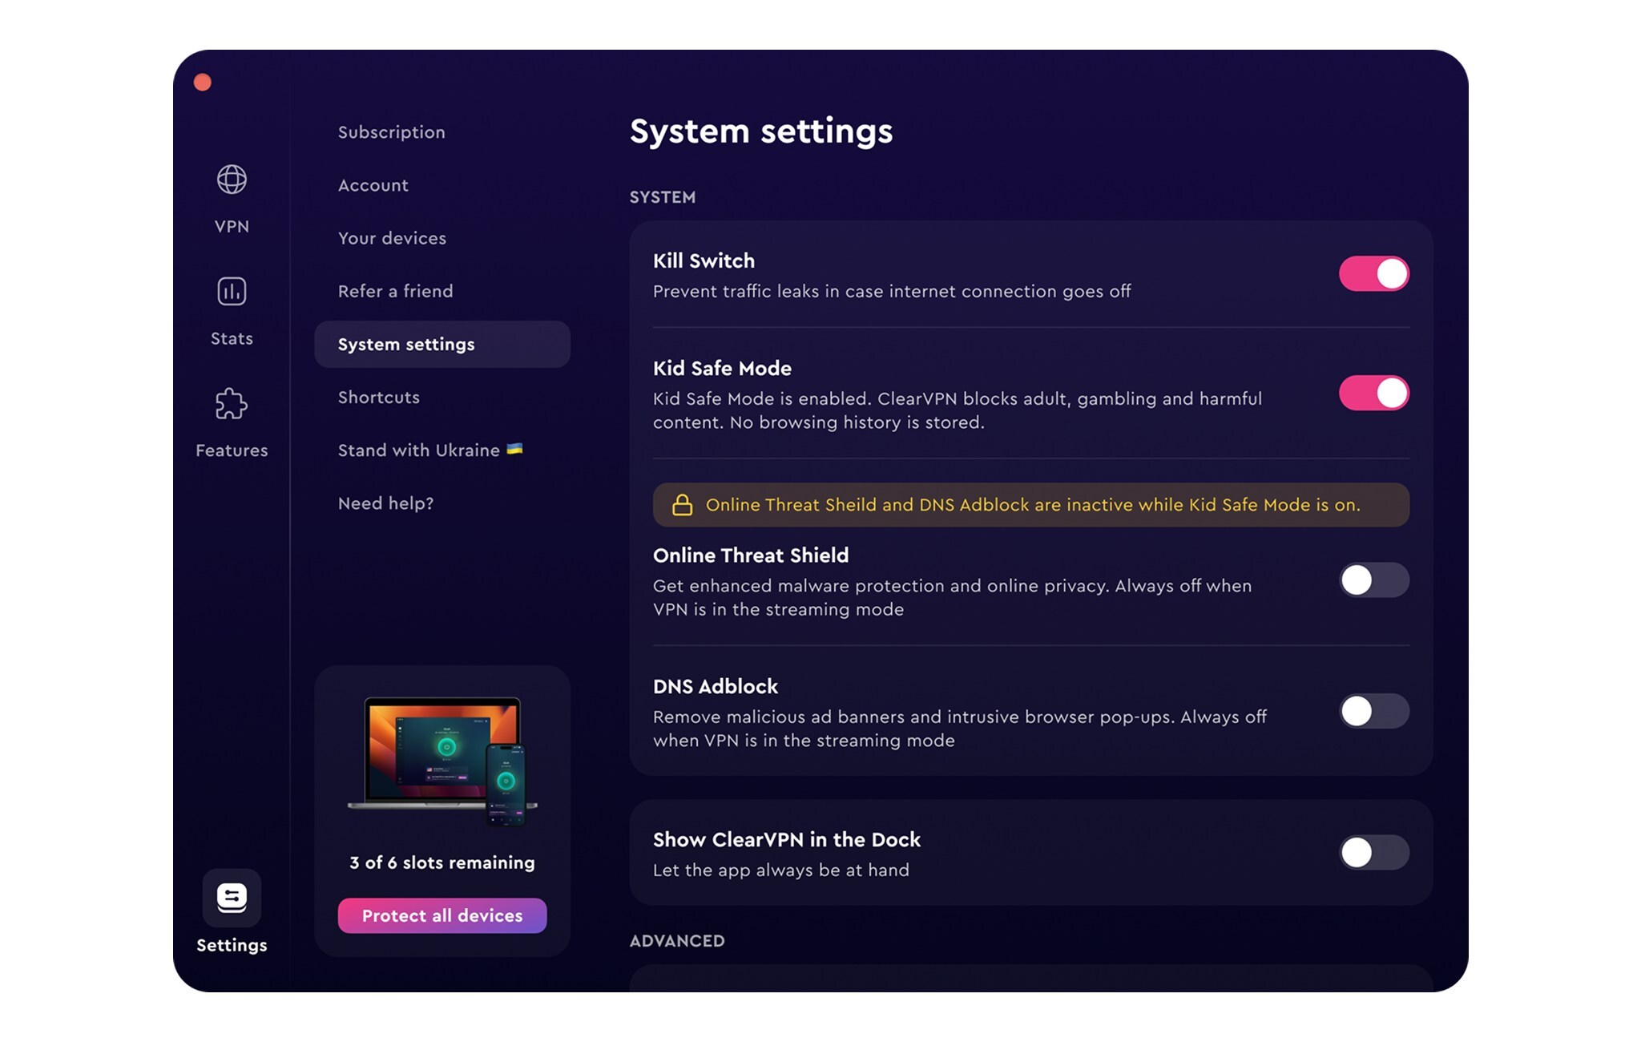Open Refer a friend section
This screenshot has height=1042, width=1641.
click(395, 291)
